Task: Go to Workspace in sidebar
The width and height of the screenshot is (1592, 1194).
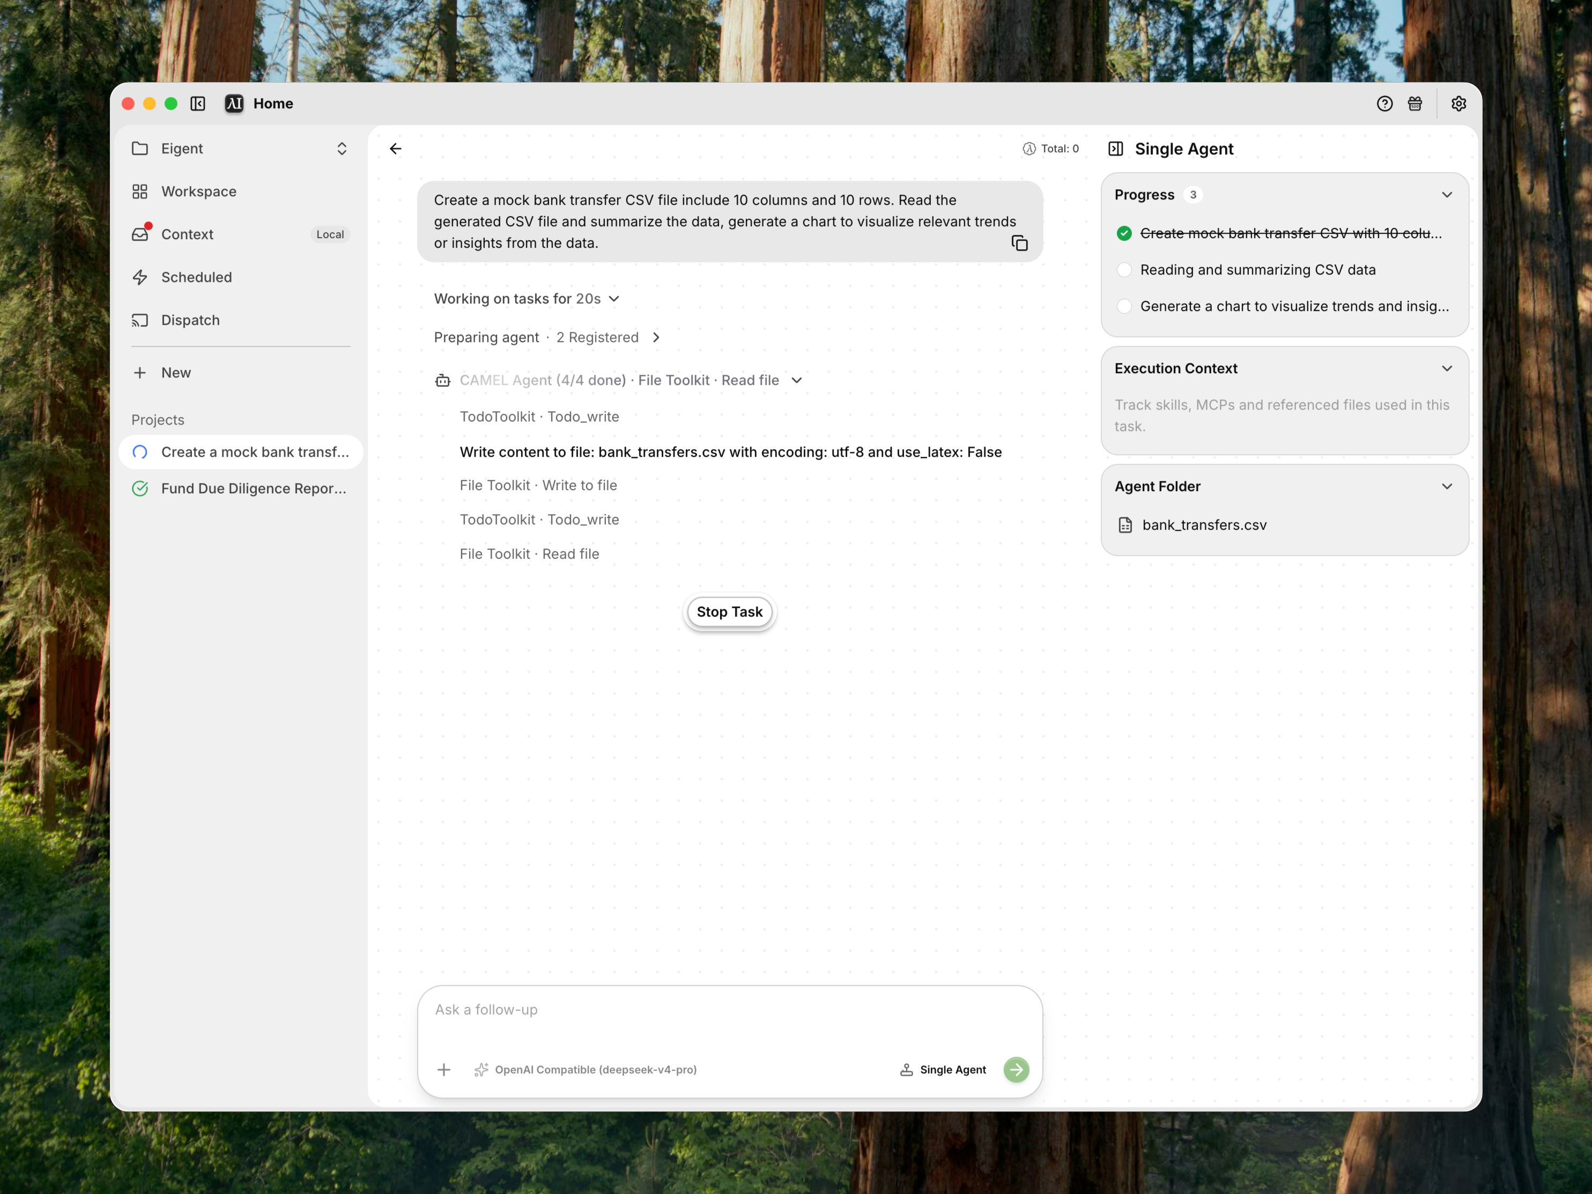Action: coord(240,191)
